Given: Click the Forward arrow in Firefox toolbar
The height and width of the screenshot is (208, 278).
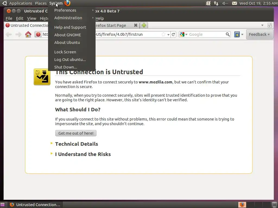Looking at the screenshot, I should (x=18, y=34).
